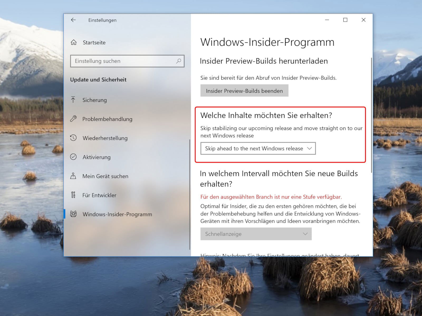The image size is (422, 316).
Task: Click the red Branch availability warning text
Action: (271, 197)
